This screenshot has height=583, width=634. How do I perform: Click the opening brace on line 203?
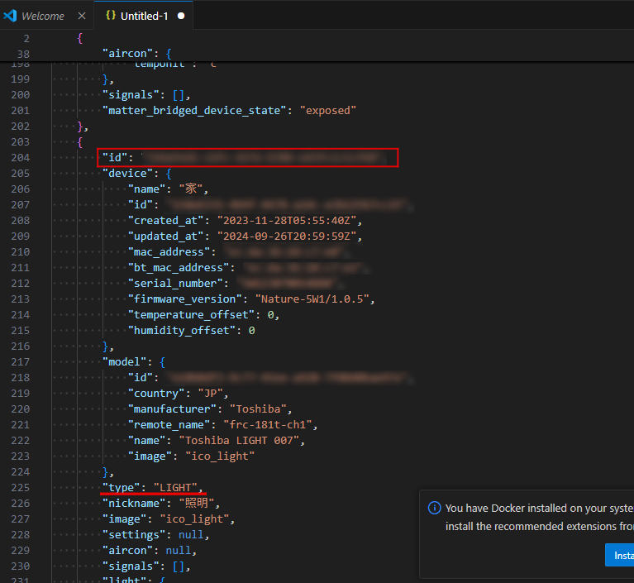(x=80, y=142)
